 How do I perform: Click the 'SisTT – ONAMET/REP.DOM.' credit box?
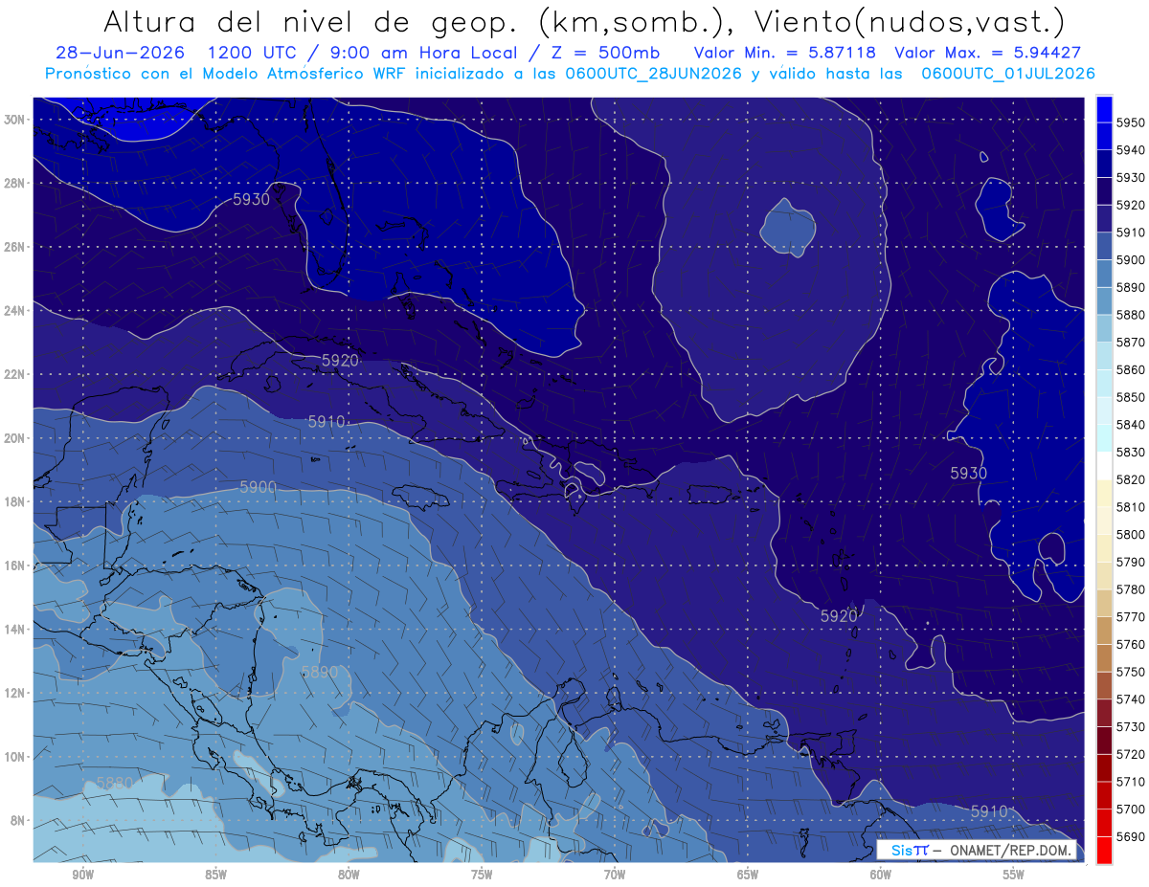977,850
